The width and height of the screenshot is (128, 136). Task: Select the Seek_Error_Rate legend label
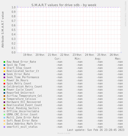coord(18,74)
